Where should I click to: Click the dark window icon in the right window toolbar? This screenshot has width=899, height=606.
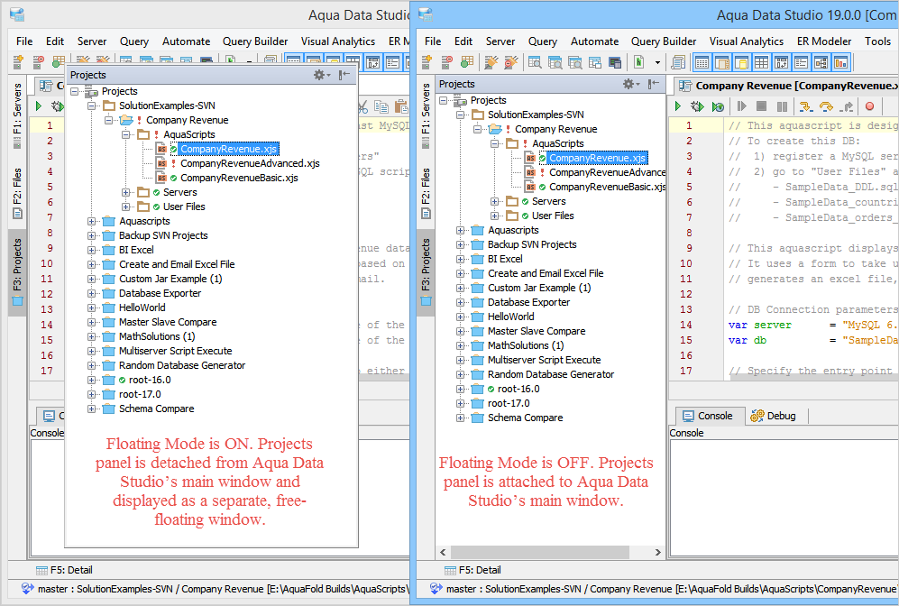pos(615,62)
